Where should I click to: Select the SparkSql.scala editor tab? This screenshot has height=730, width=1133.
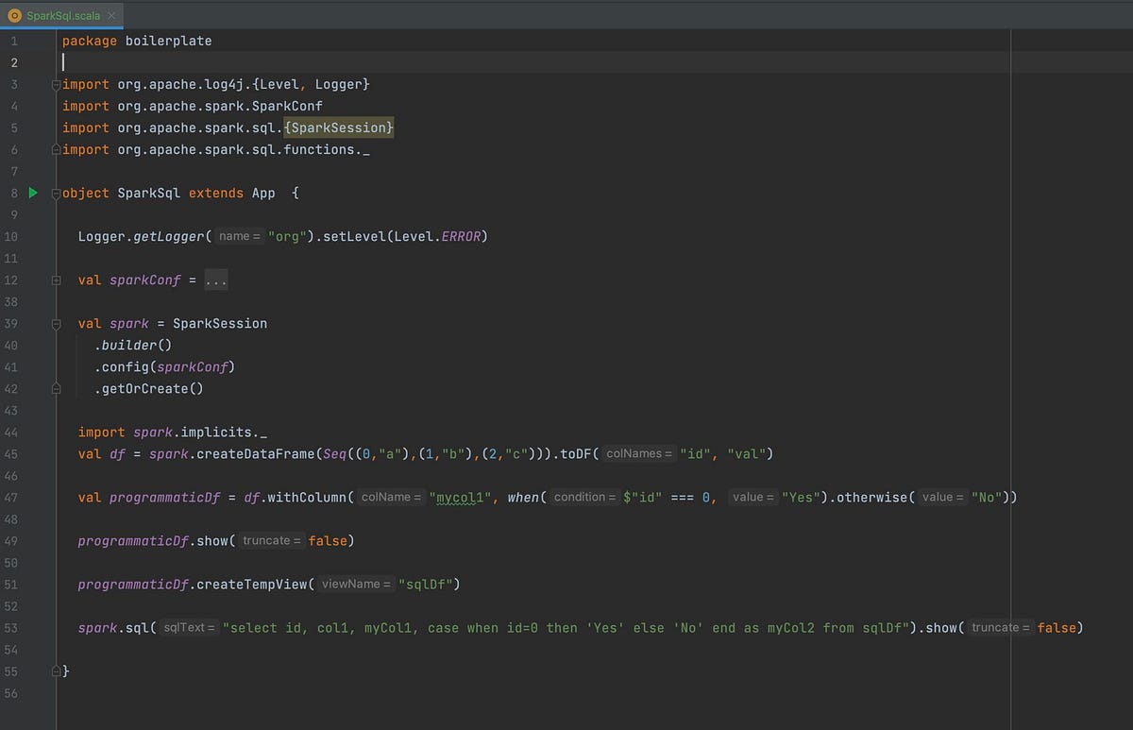click(61, 15)
